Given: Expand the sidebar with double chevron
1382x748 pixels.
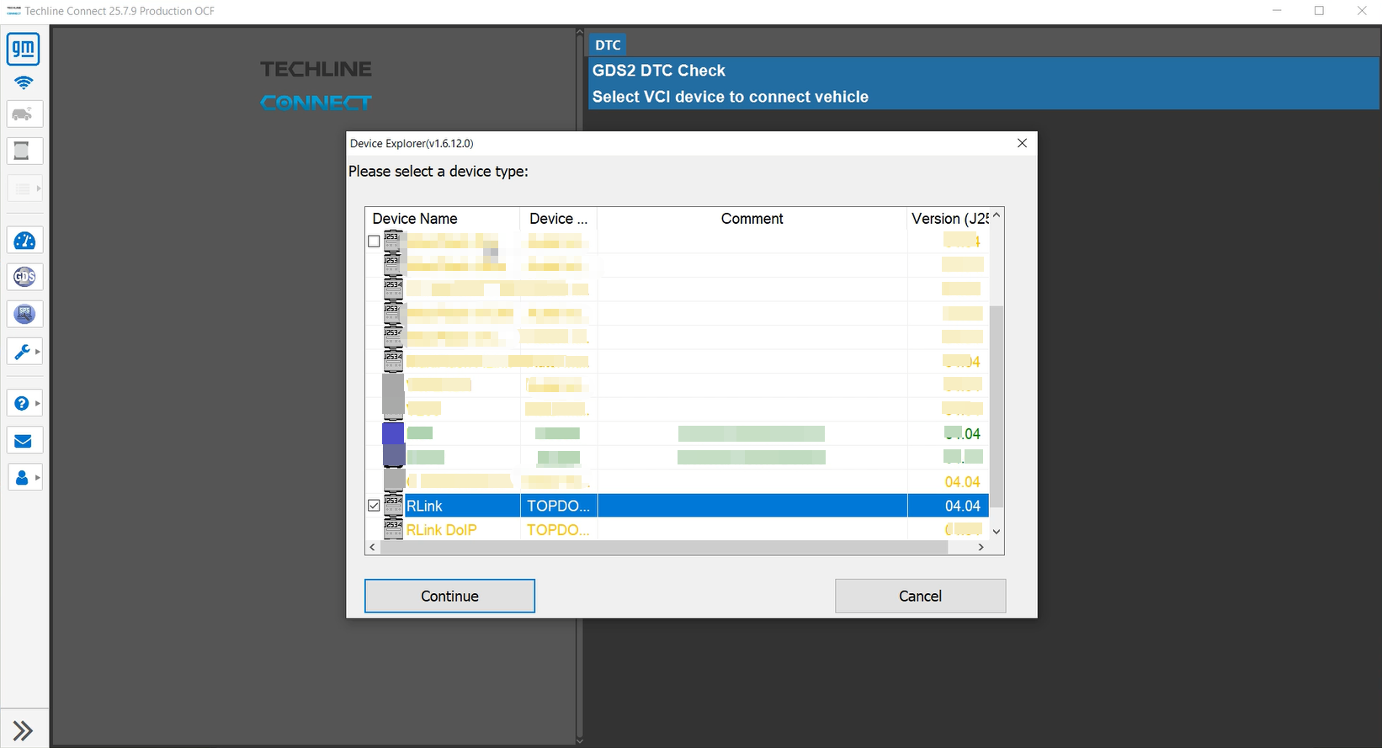Looking at the screenshot, I should [23, 730].
